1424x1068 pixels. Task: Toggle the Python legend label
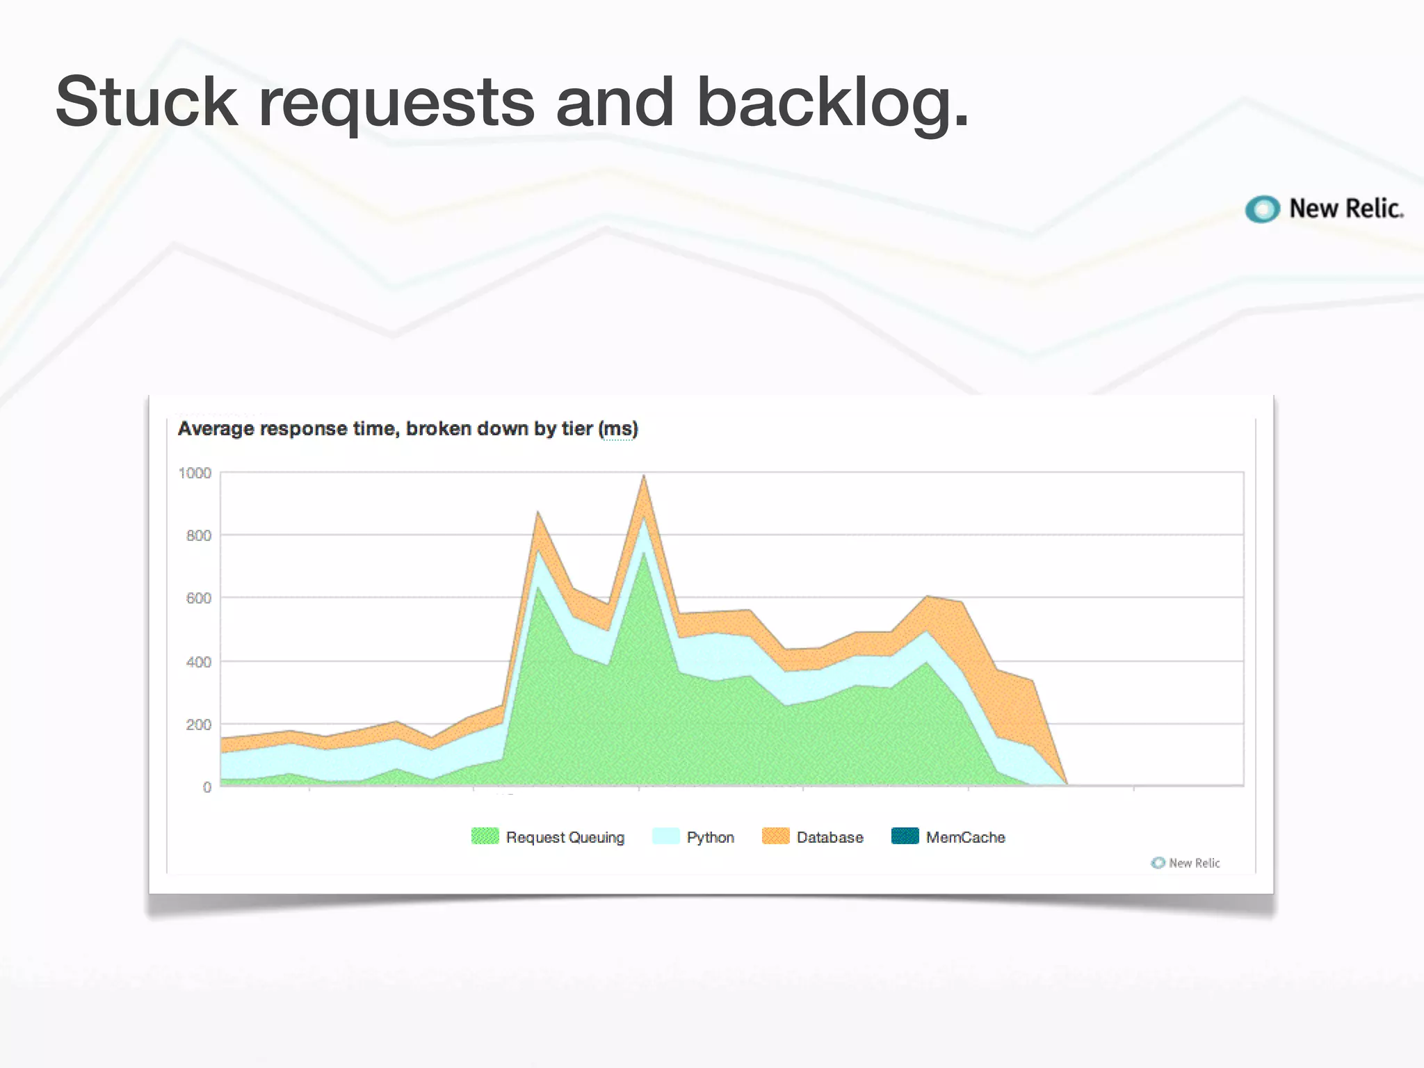click(710, 837)
